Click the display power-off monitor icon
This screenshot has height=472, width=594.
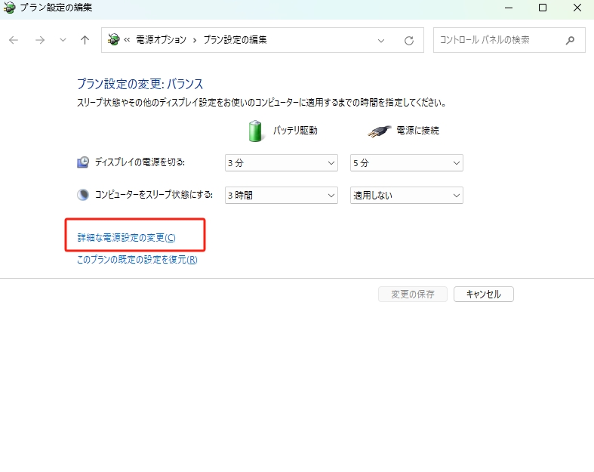point(83,162)
